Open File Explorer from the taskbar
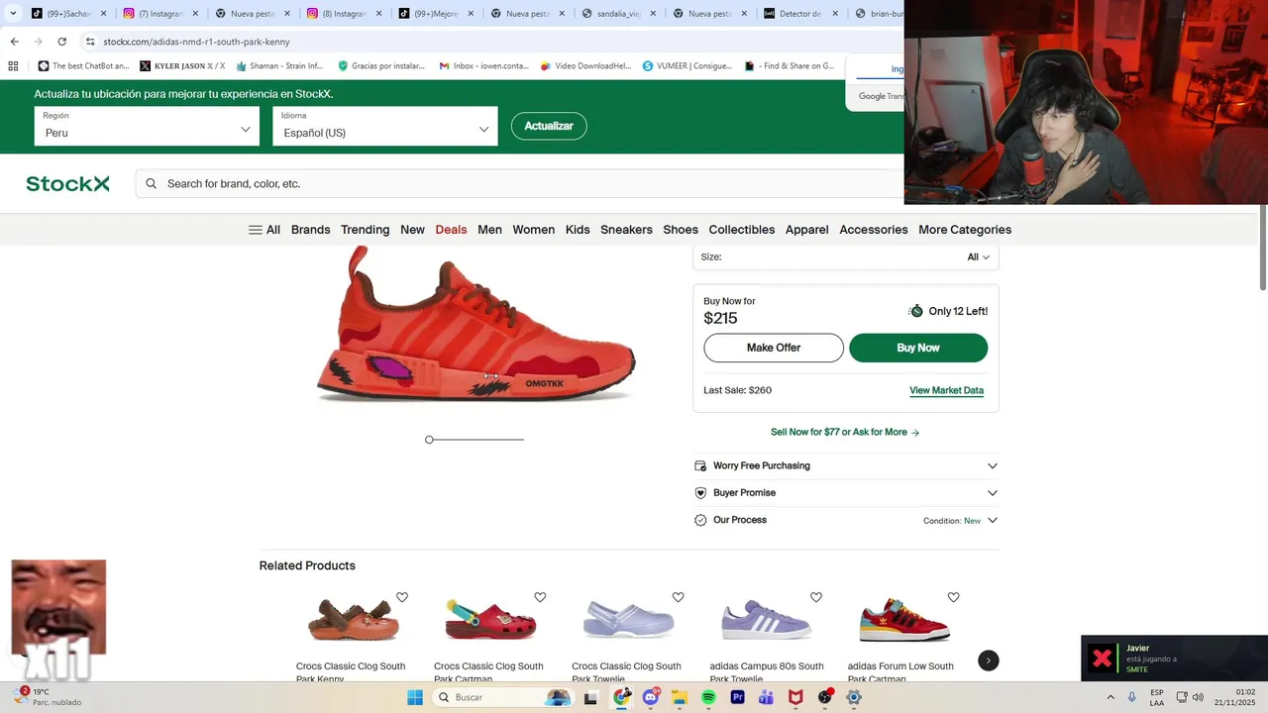 click(x=680, y=697)
